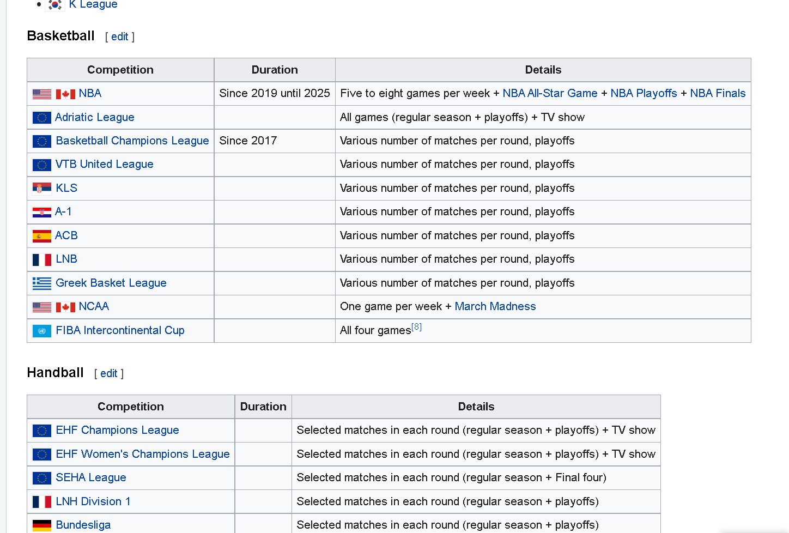Screen dimensions: 789x533
Task: Open the LNH Division 1 link
Action: tap(93, 501)
